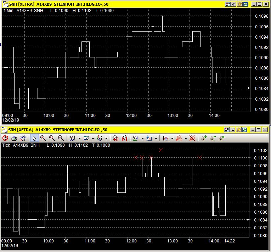Screen dimensions: 271x252
Task: Expand dropdown arrow next to chart search icon
Action: click(79, 138)
